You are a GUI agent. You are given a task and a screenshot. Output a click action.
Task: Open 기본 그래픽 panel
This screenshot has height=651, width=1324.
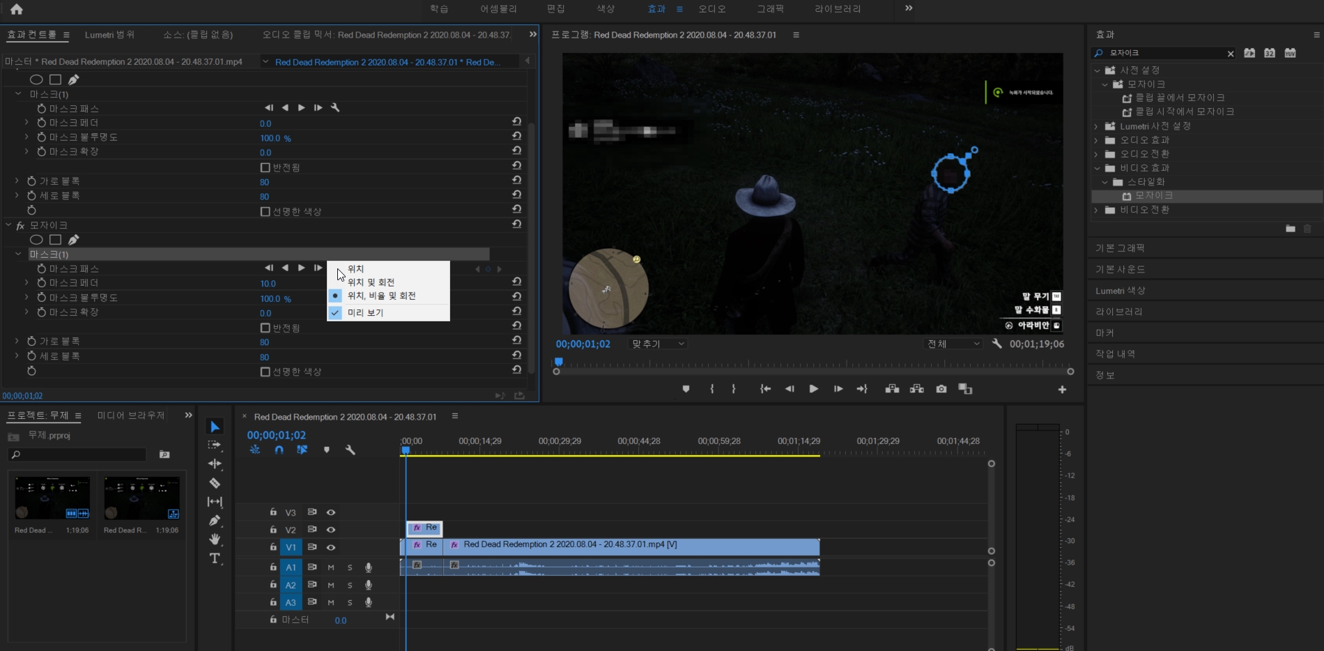click(1120, 248)
